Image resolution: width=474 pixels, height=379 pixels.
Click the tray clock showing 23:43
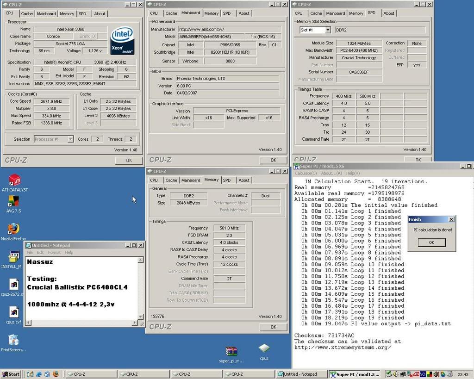(463, 374)
